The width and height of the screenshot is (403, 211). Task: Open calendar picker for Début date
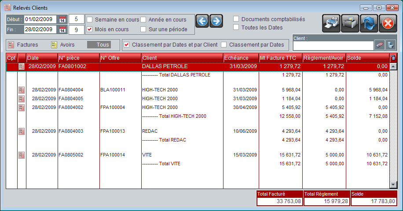[62, 19]
